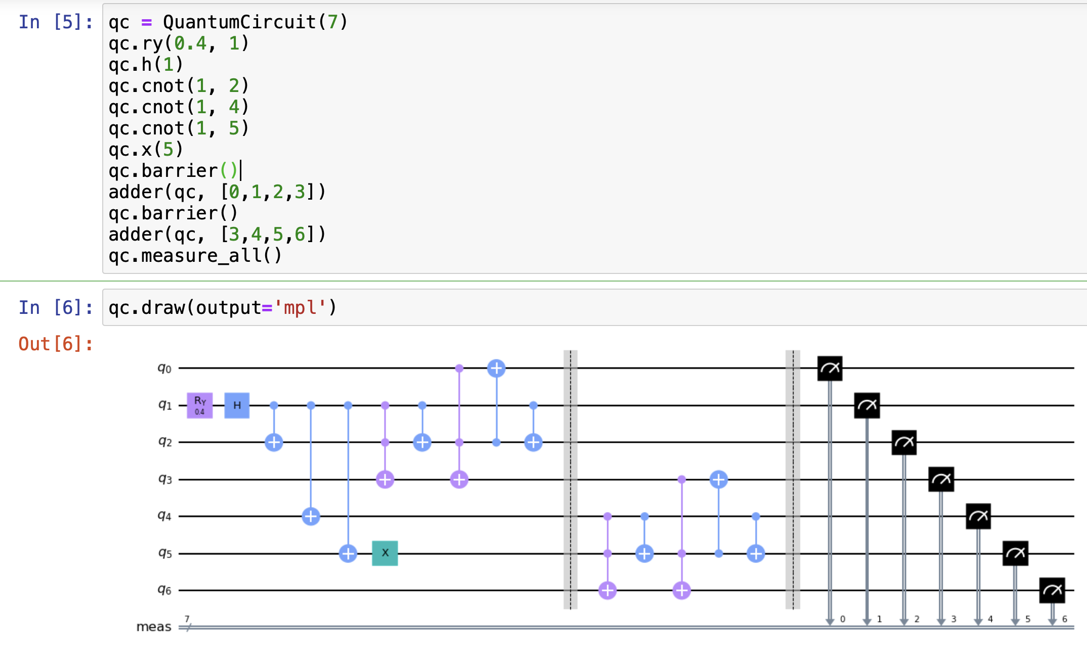Click the QuantumCircuit(7) code line

[228, 22]
